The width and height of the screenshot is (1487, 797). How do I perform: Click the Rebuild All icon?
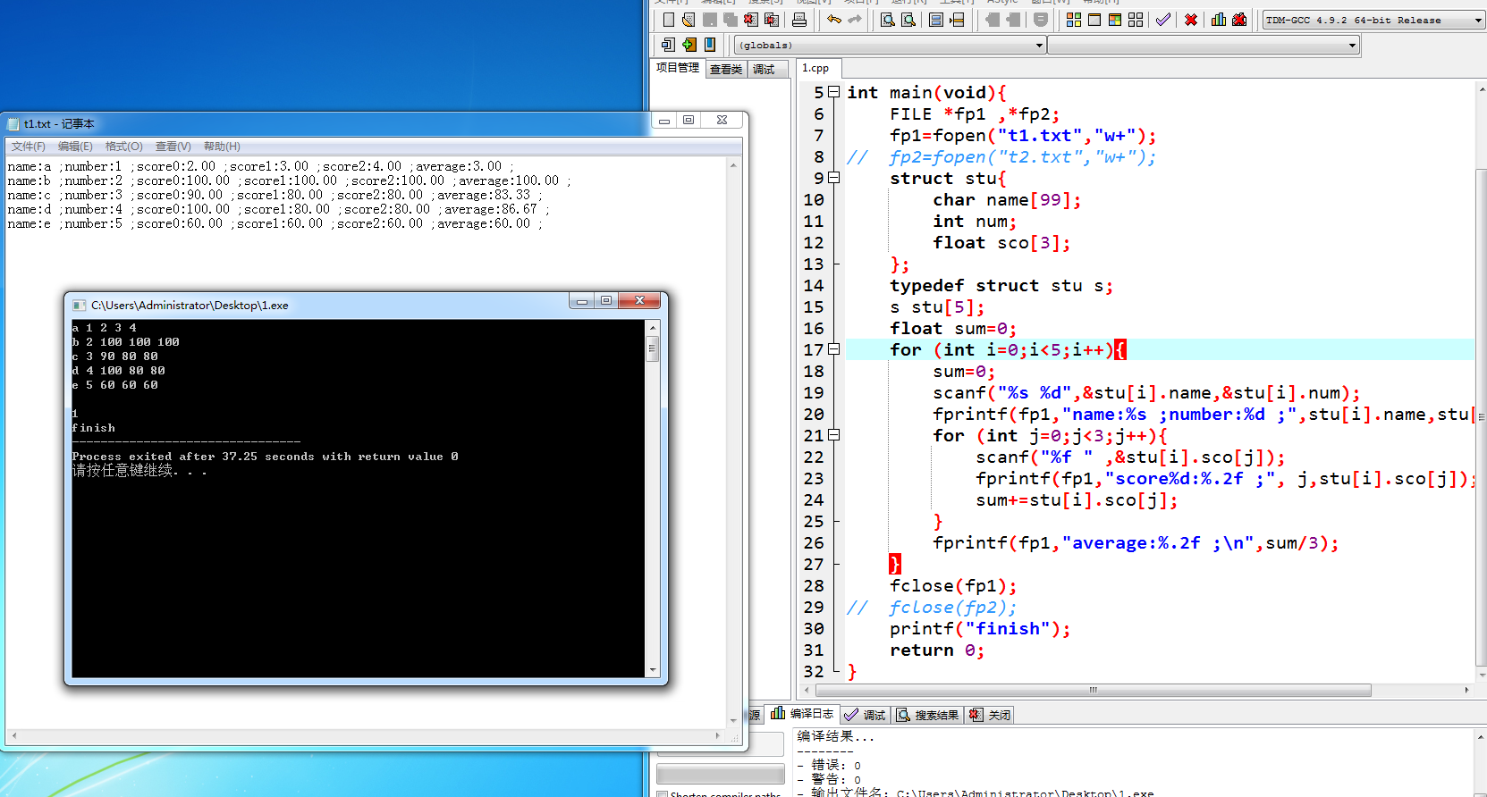(1136, 20)
